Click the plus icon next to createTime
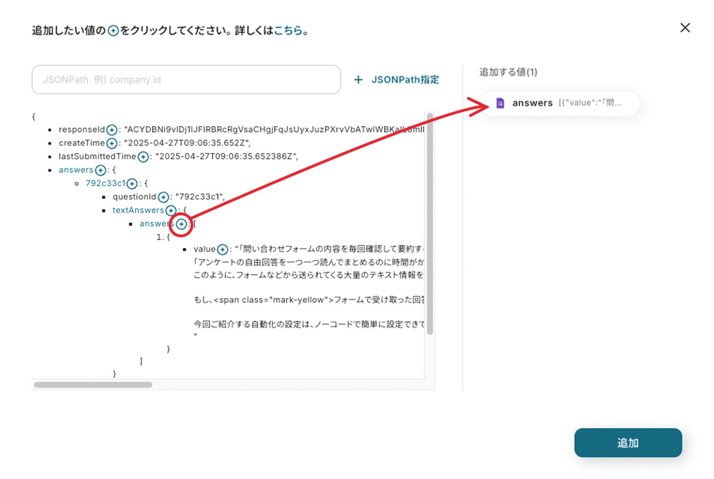This screenshot has width=714, height=479. 111,143
